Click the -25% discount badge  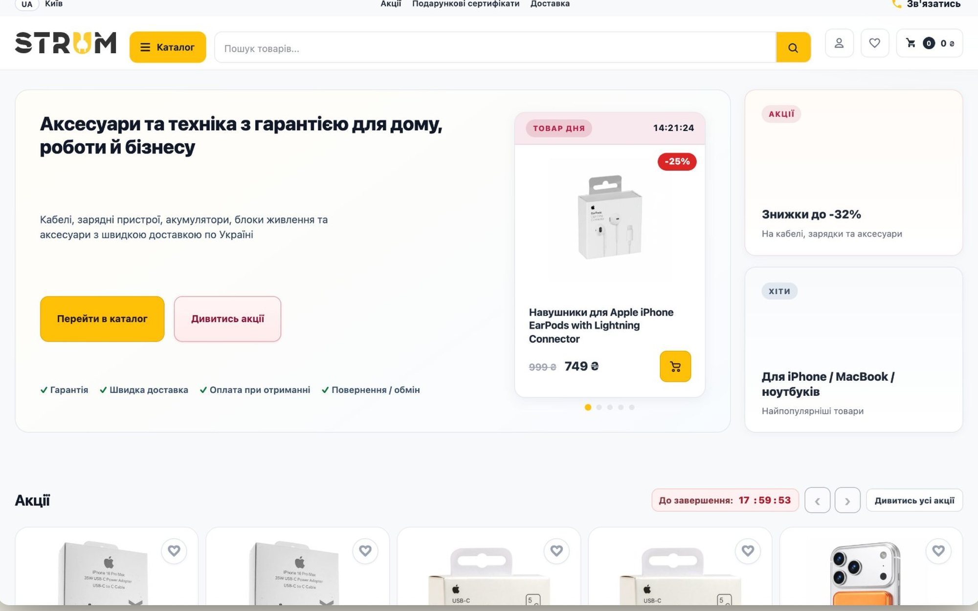(x=677, y=161)
